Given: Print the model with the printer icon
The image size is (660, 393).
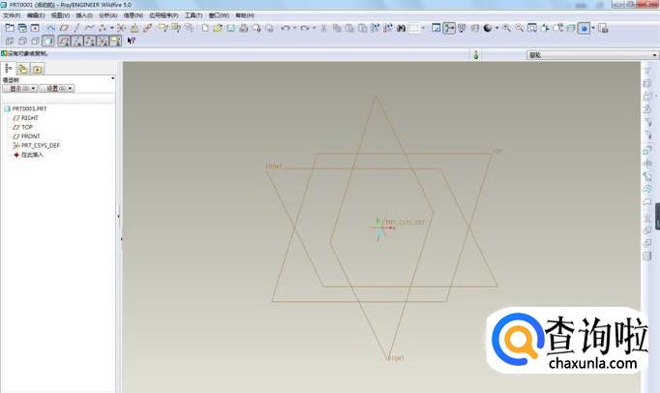Looking at the screenshot, I should 243,28.
